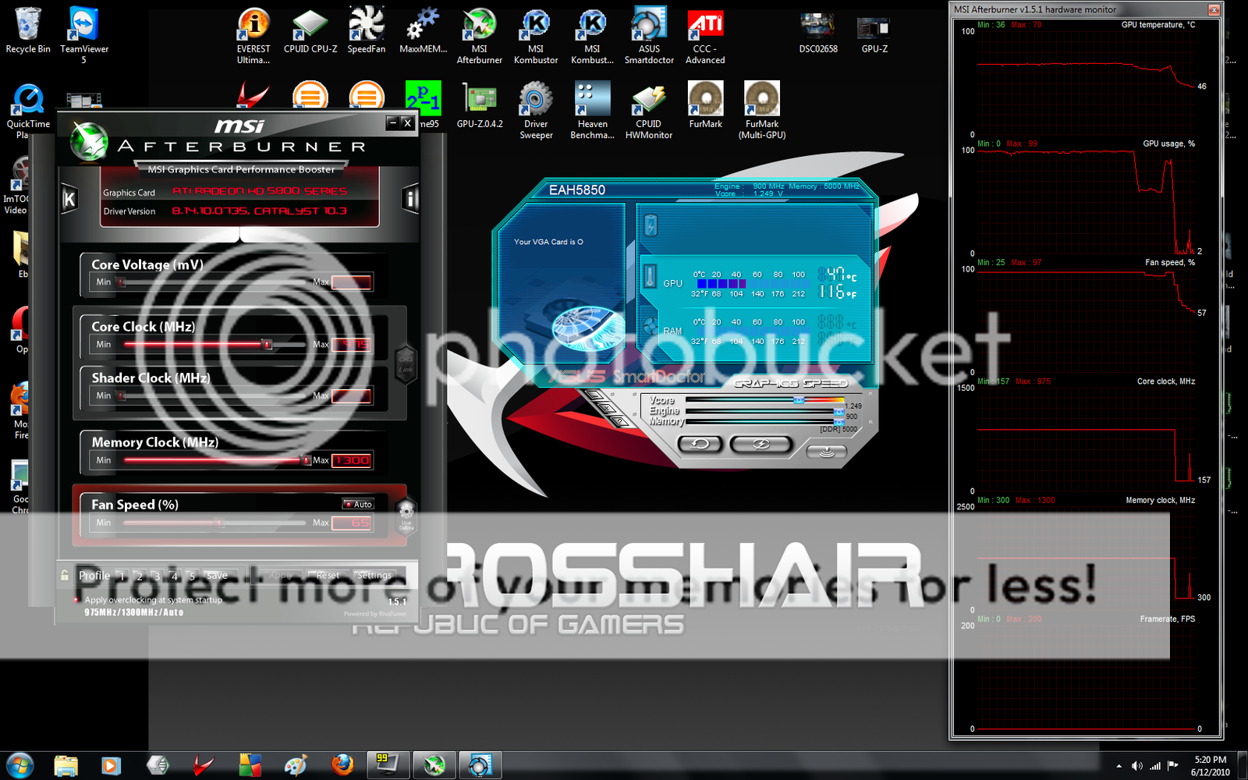The width and height of the screenshot is (1248, 780).
Task: Open the Recycle Bin desktop icon
Action: click(x=27, y=30)
